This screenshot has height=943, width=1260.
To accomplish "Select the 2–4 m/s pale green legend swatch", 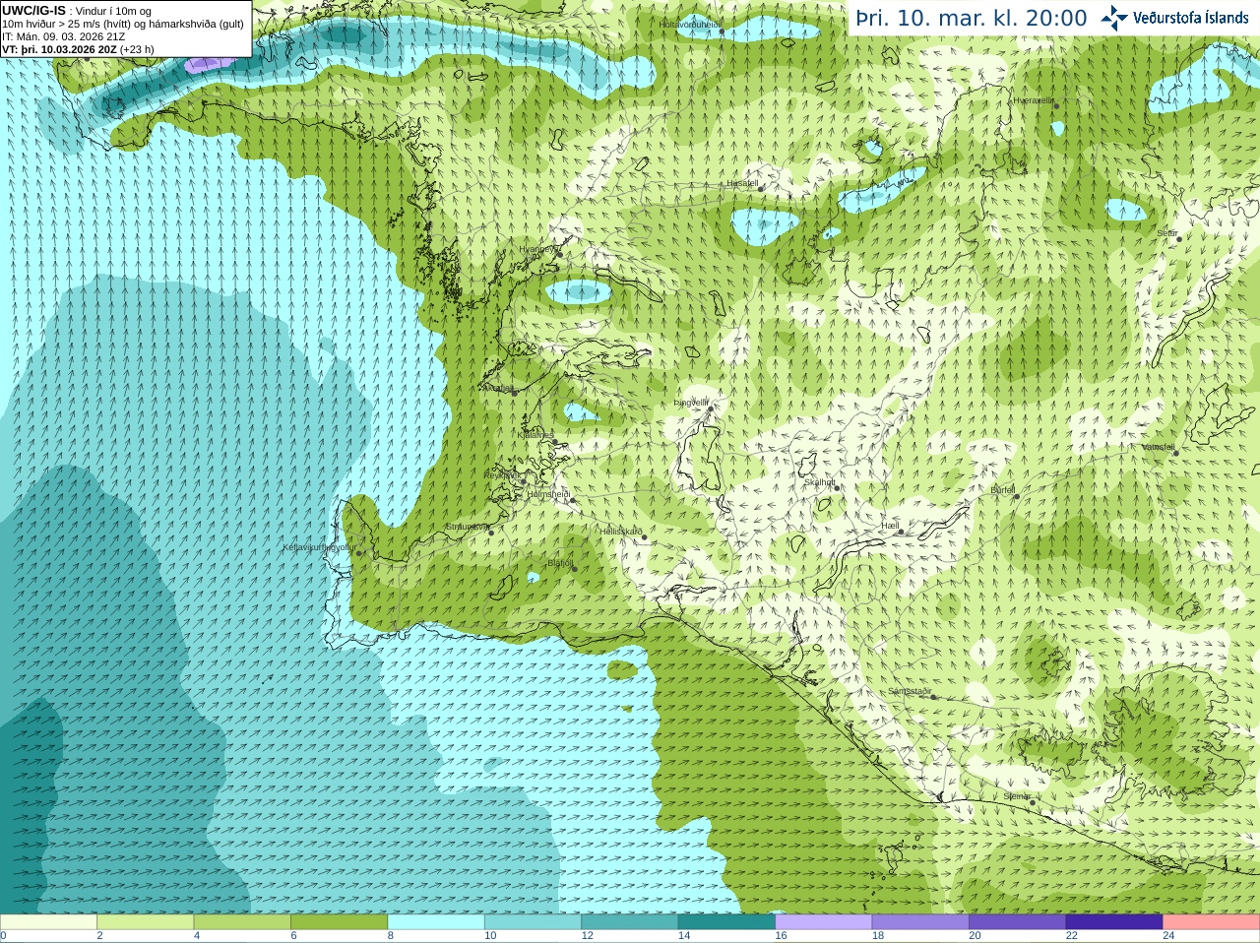I will (x=145, y=922).
